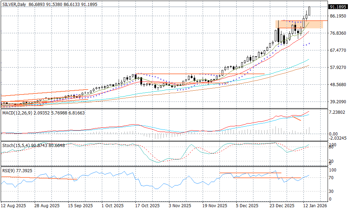Click the 76.8360 price axis level
This screenshot has width=350, height=210.
(337, 33)
